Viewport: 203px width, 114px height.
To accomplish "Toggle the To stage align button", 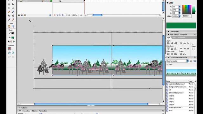I will [193, 48].
